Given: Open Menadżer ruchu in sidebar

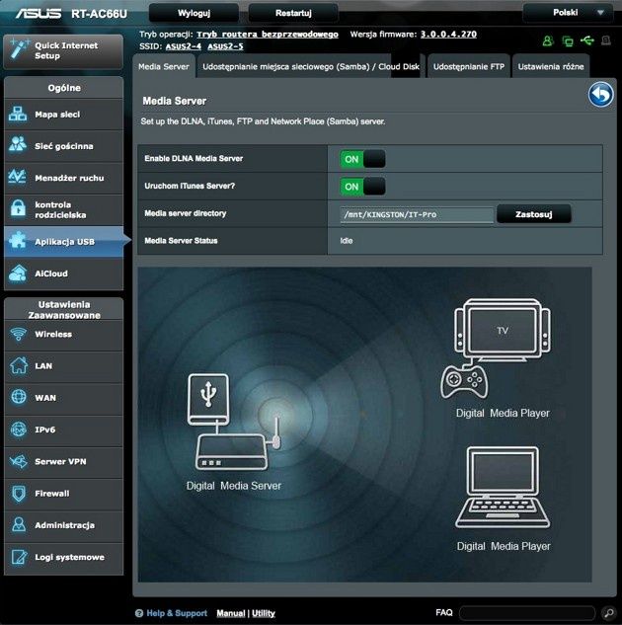Looking at the screenshot, I should (64, 178).
